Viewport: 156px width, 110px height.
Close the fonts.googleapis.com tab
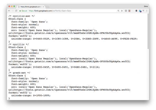tap(43, 7)
